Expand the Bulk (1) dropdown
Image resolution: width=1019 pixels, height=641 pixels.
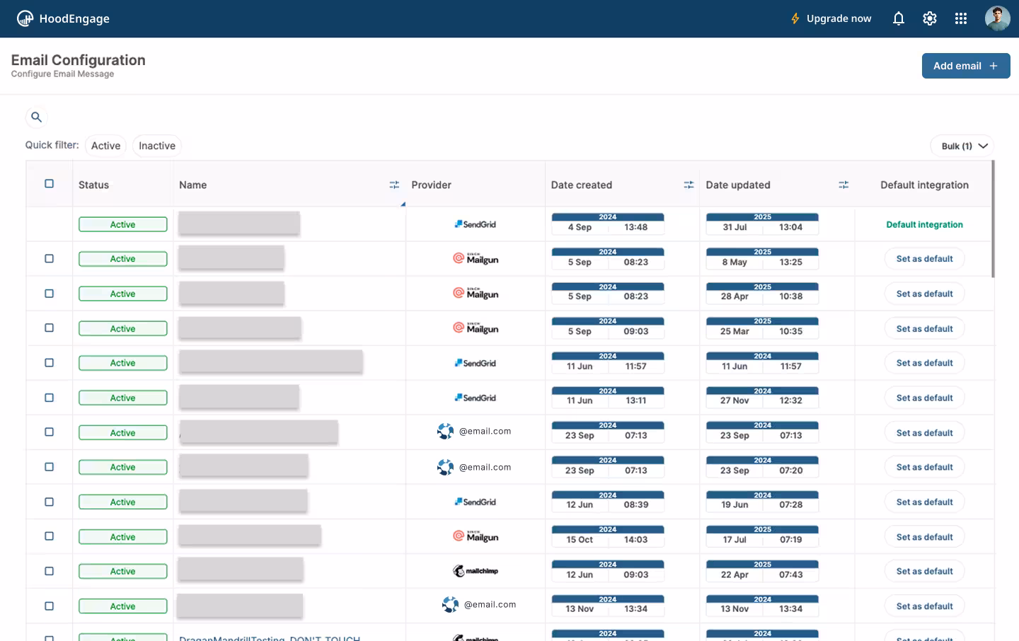[962, 146]
